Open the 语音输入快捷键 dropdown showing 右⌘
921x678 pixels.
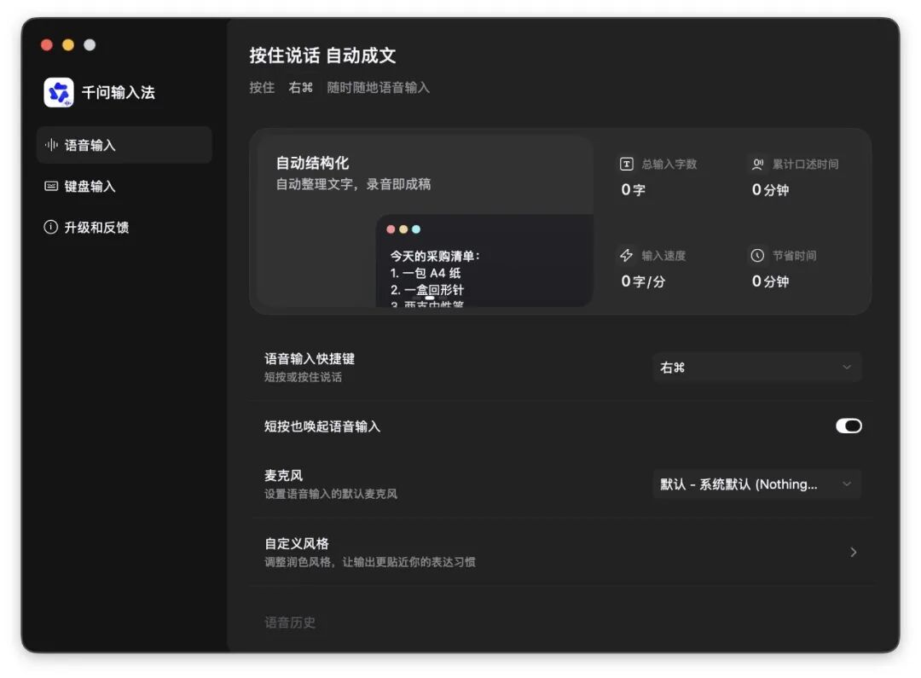click(x=756, y=368)
